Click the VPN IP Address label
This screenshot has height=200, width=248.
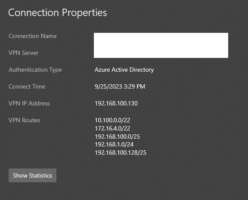point(29,103)
